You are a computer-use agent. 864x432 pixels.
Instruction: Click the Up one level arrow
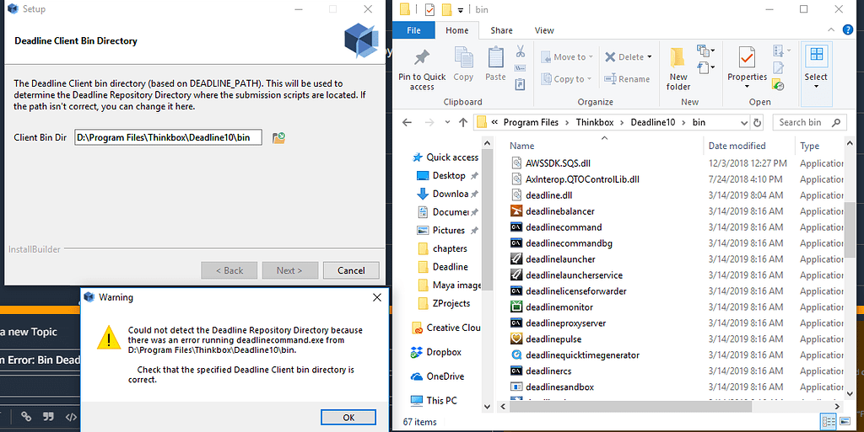[x=462, y=122]
